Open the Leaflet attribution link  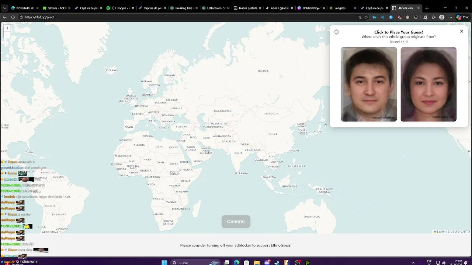[440, 232]
